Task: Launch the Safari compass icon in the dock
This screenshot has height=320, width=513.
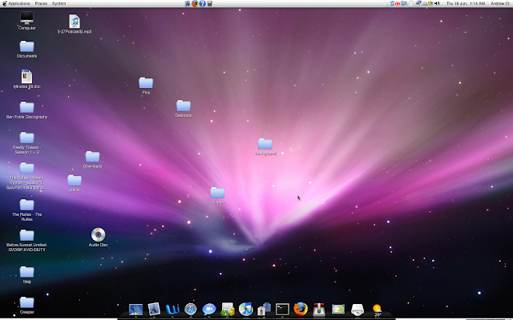Action: 191,310
